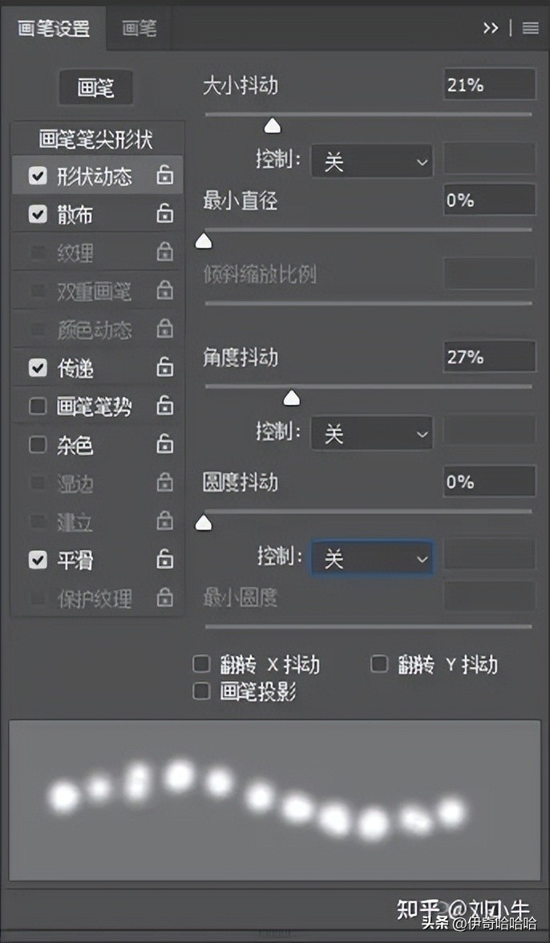This screenshot has width=550, height=943.
Task: Click the lock icon beside 杂色
Action: (164, 444)
